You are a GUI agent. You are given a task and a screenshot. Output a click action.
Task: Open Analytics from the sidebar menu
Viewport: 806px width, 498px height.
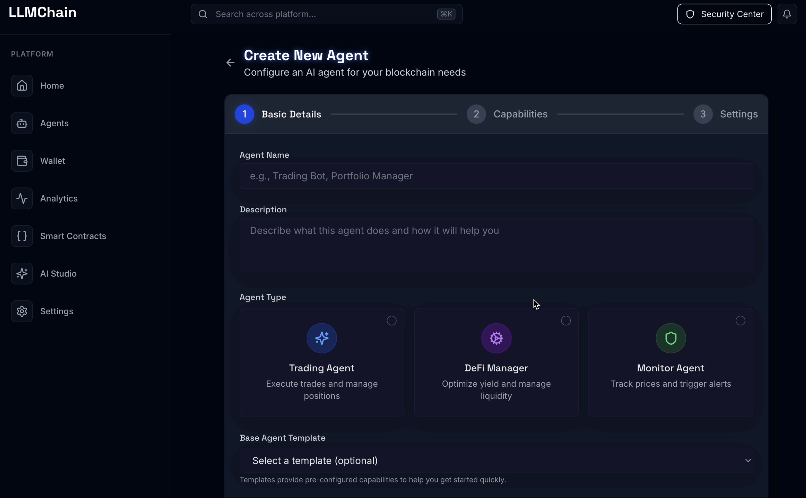(x=59, y=198)
